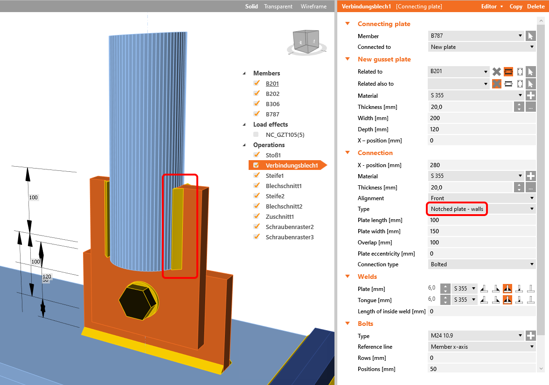Select first weld type icon in Plate row
This screenshot has height=385, width=549.
(x=485, y=289)
